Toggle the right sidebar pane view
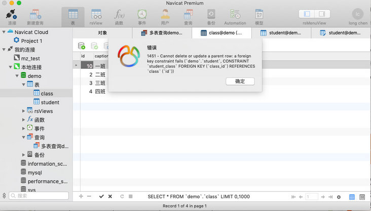Viewport: 371px width, 211px height. 322,14
